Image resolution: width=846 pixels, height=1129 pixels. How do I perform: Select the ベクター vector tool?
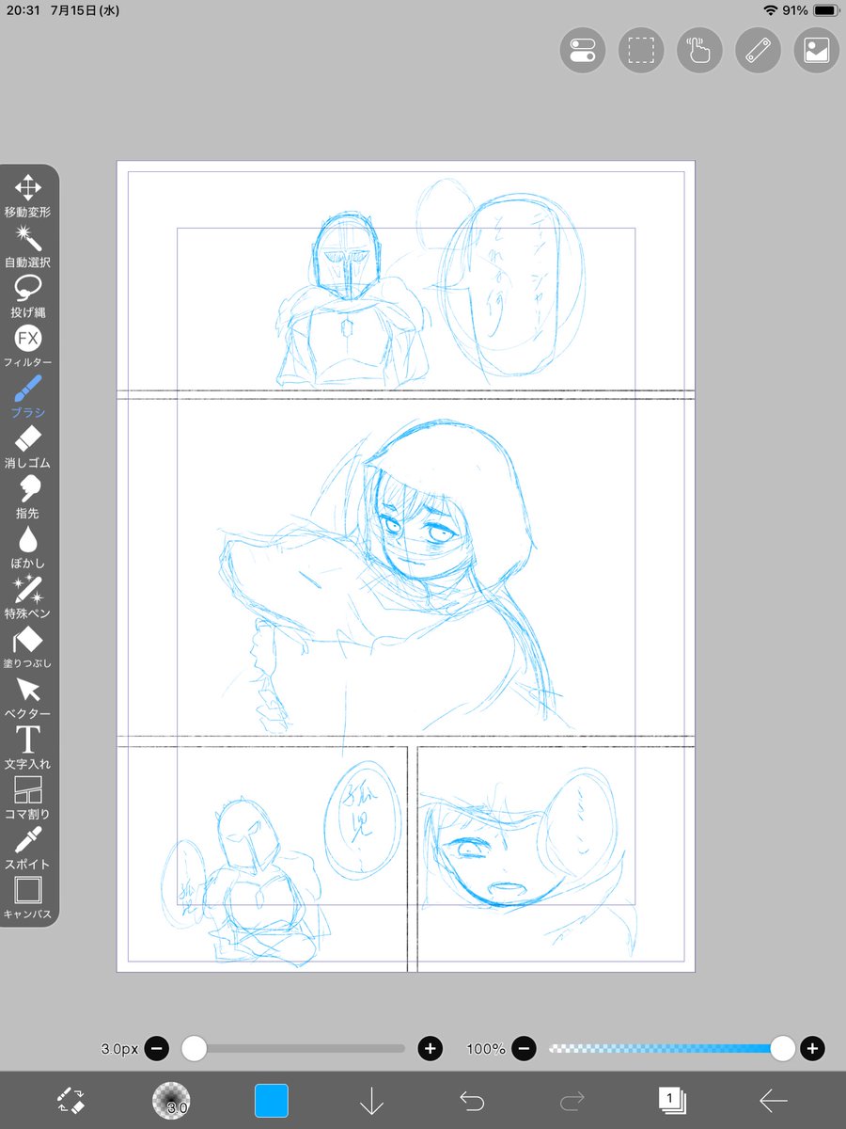[28, 697]
